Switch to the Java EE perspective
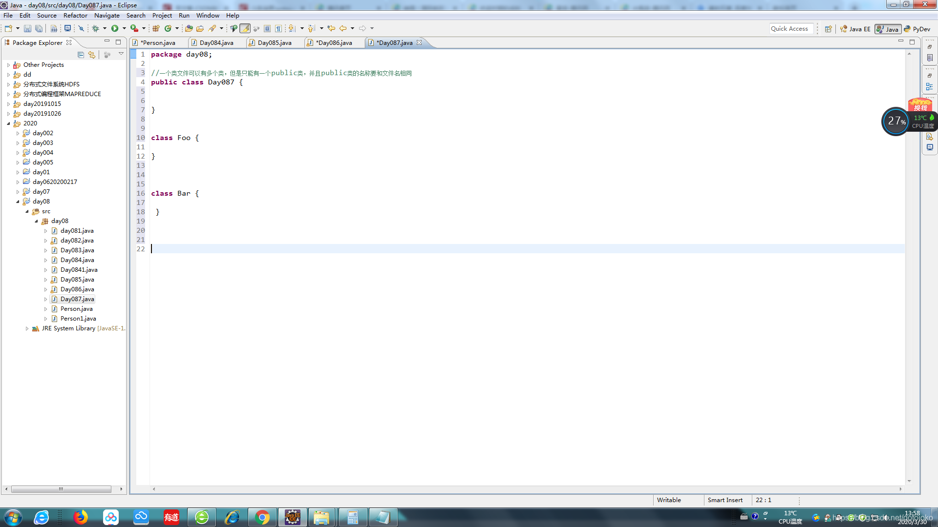 click(x=855, y=29)
